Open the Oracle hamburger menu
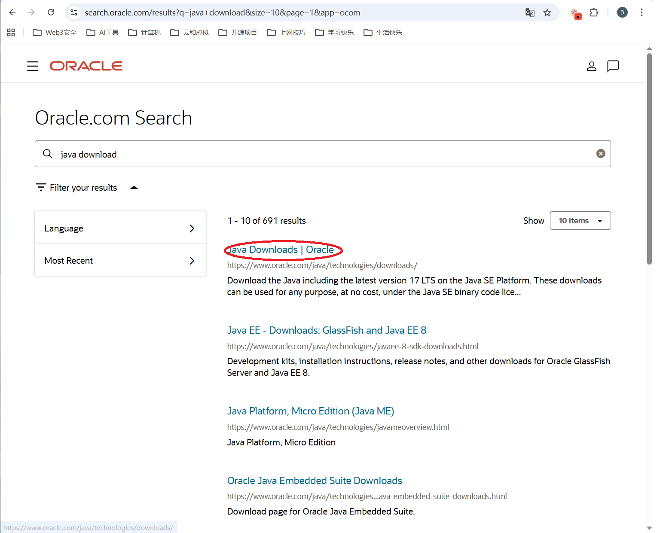The height and width of the screenshot is (533, 660). pyautogui.click(x=33, y=66)
